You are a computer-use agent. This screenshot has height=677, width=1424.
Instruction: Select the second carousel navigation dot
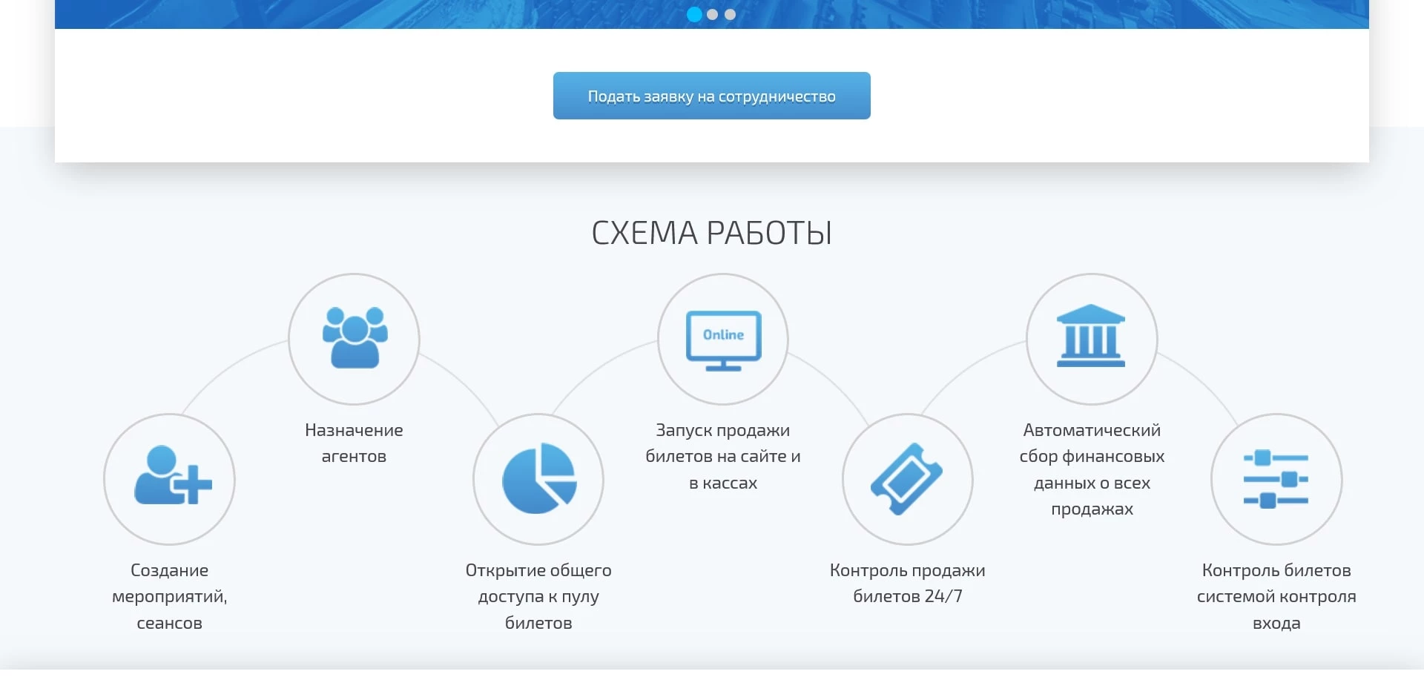(x=713, y=14)
